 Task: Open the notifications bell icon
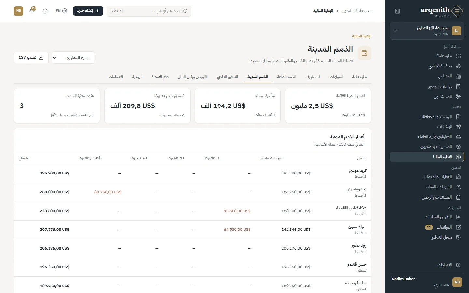(32, 11)
